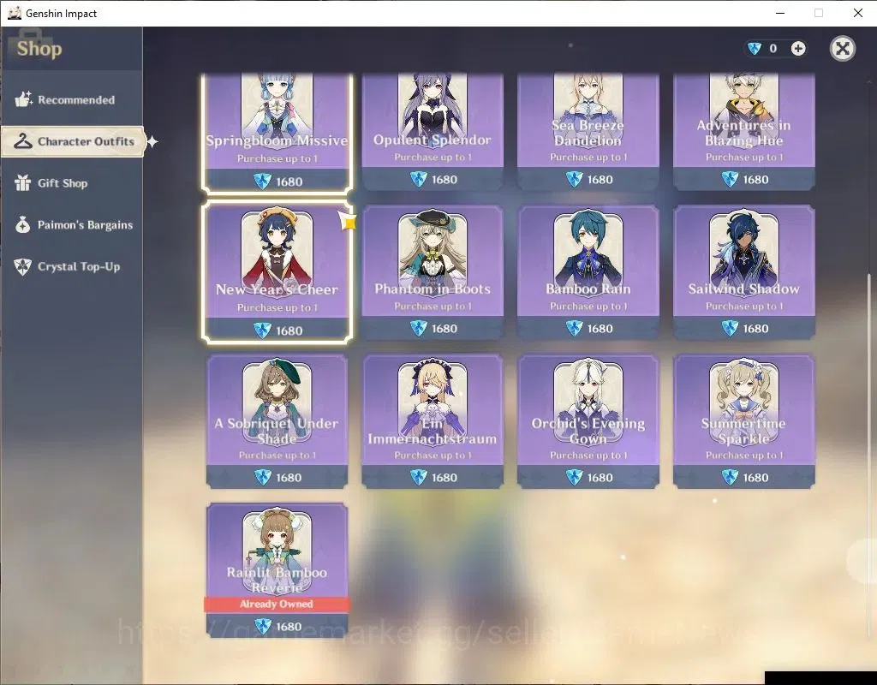The height and width of the screenshot is (685, 877).
Task: Click the thumbs-up Recommended icon
Action: pos(23,99)
